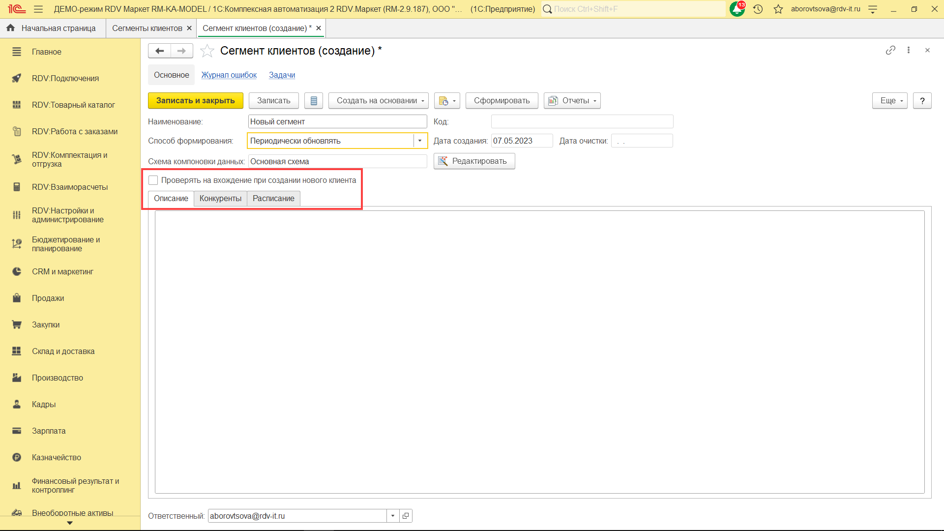Viewport: 944px width, 531px height.
Task: Click the Name input field
Action: coord(337,121)
